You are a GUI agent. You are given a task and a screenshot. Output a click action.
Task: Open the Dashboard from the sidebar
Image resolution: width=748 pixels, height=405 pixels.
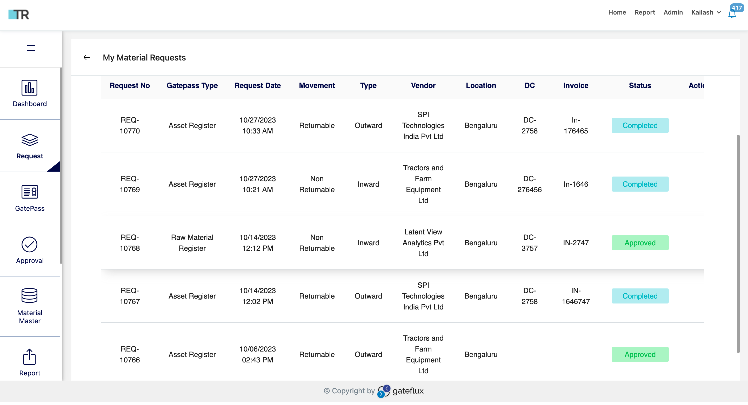tap(30, 93)
